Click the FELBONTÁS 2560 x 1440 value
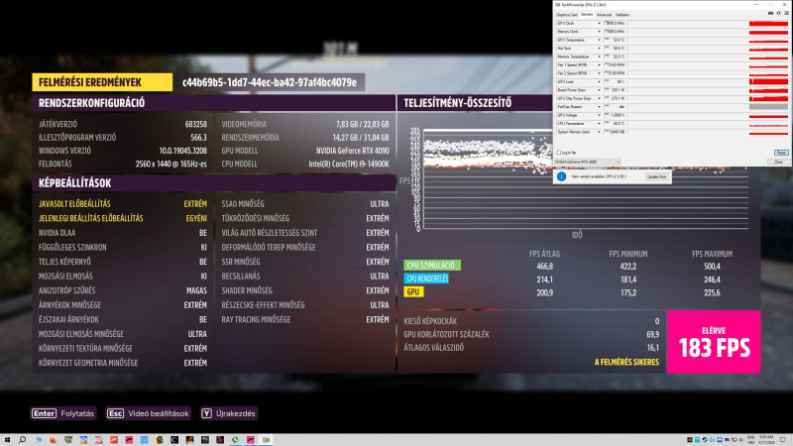Screen dimensions: 793x446 (170, 164)
